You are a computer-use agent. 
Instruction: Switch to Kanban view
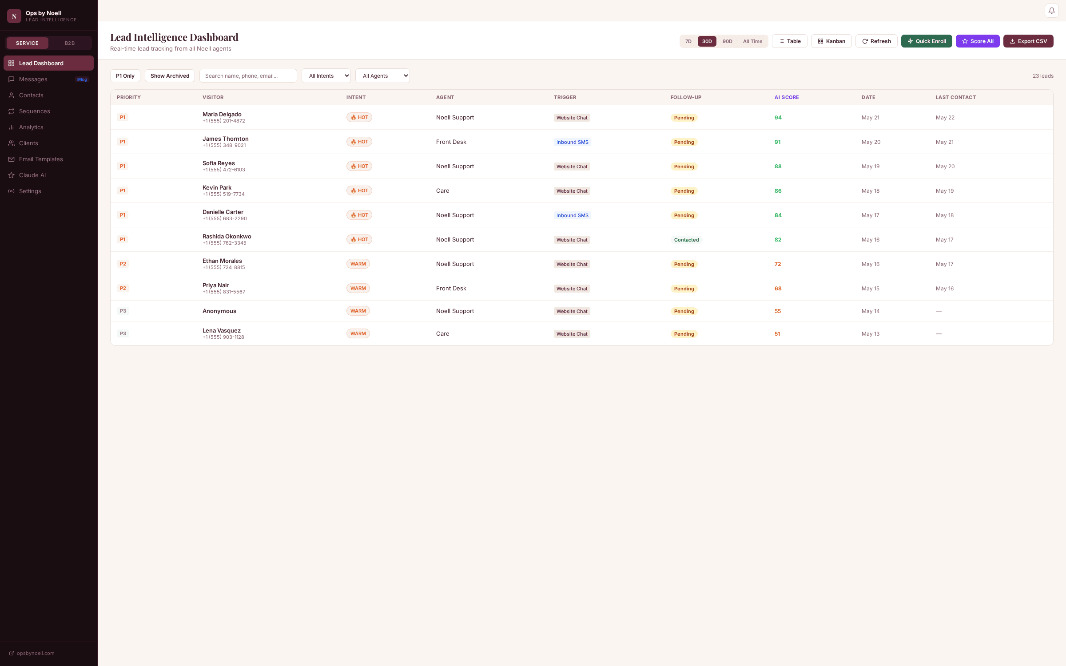tap(831, 41)
